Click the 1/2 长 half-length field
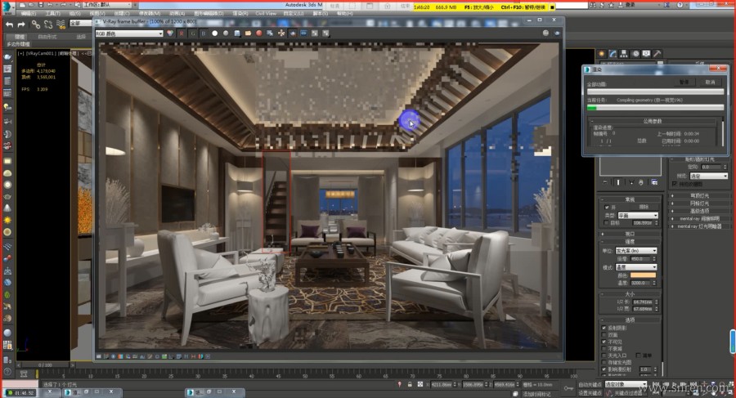Screen dimensions: 736x398 (x=643, y=302)
